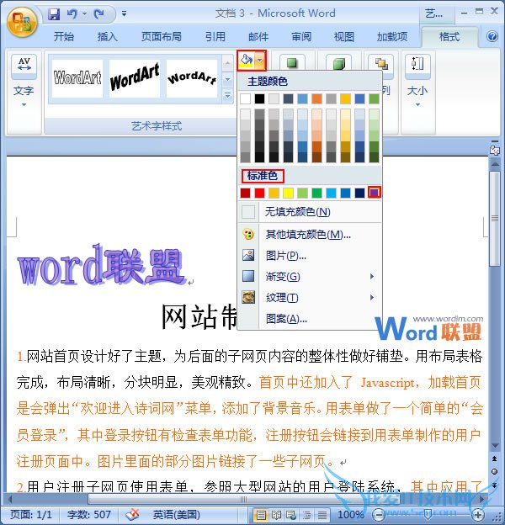Image resolution: width=505 pixels, height=525 pixels.
Task: Choose 图片(P)... fill option
Action: pos(310,256)
